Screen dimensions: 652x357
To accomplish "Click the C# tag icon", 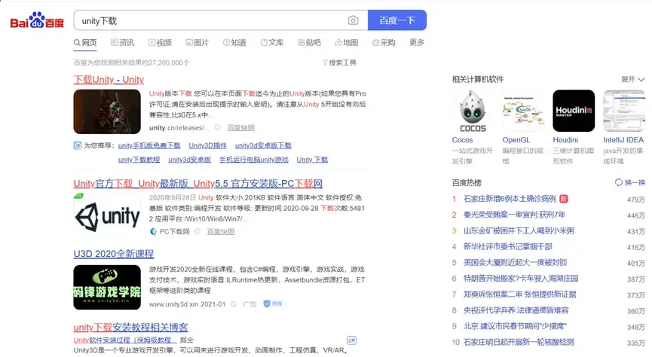I will [351, 340].
